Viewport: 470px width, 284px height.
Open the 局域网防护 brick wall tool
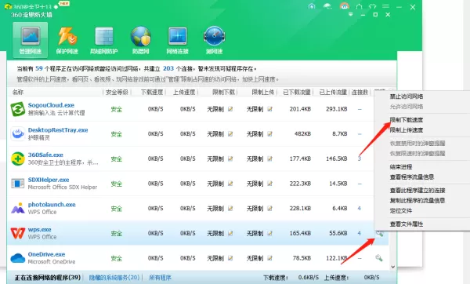tap(103, 40)
